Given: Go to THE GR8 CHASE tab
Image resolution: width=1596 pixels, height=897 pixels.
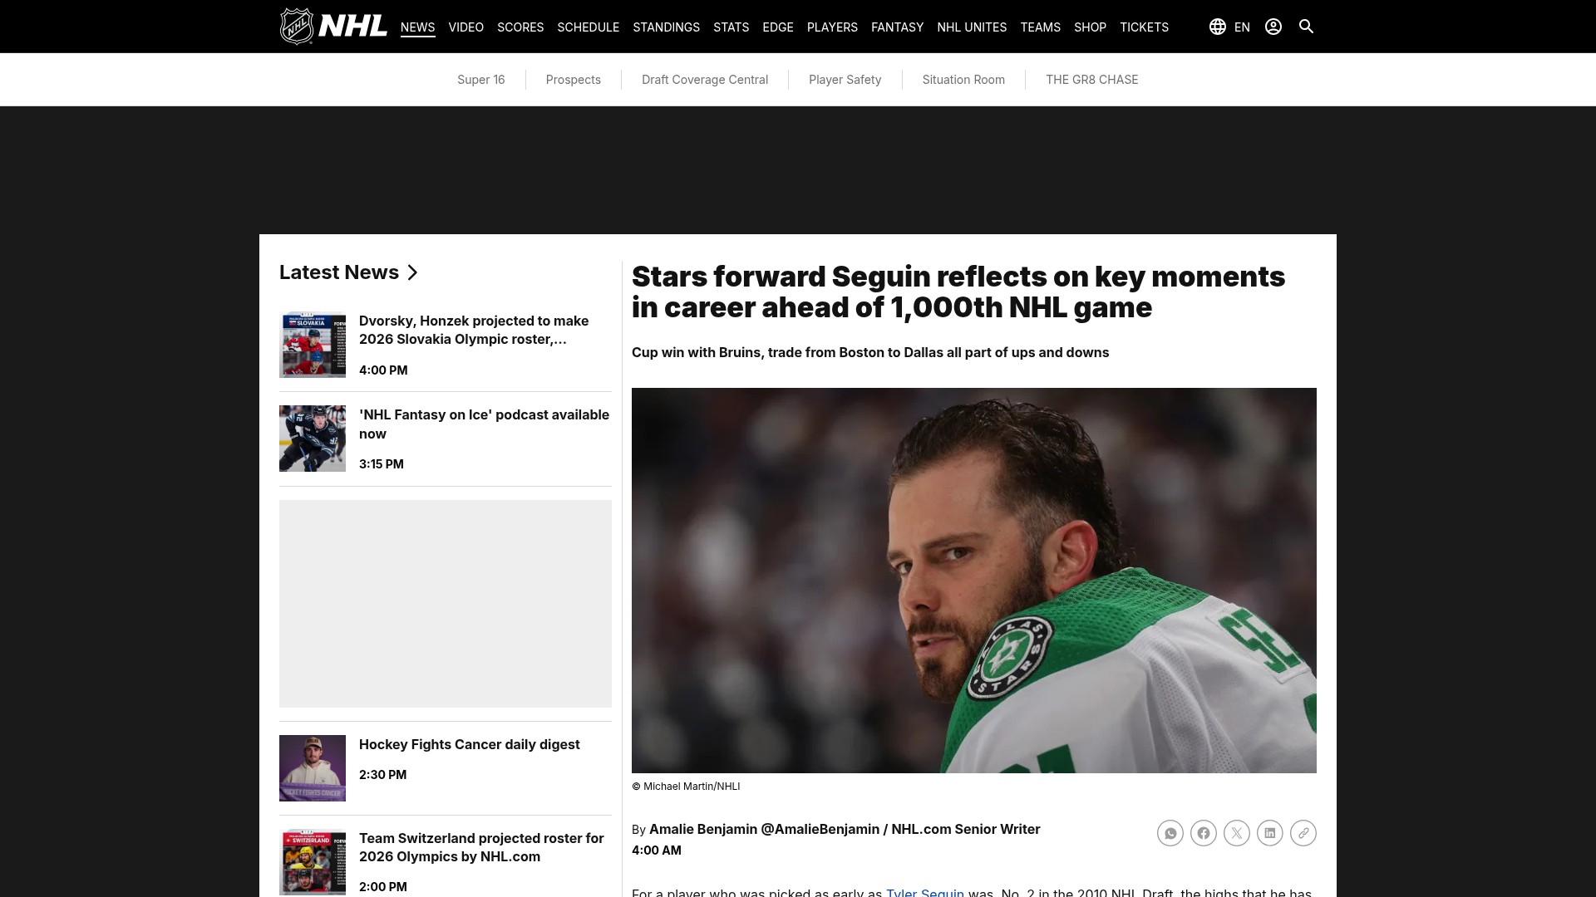Looking at the screenshot, I should pos(1092,80).
